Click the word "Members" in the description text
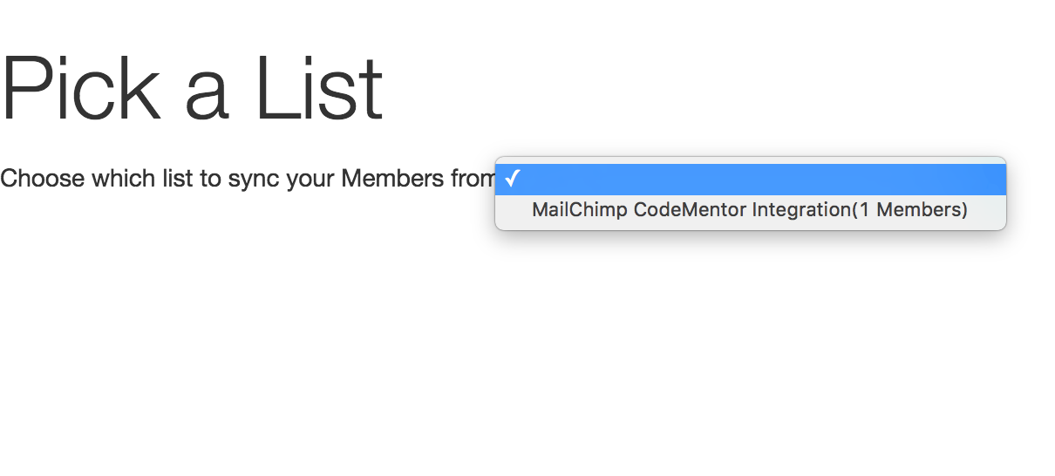This screenshot has width=1055, height=476. [391, 179]
